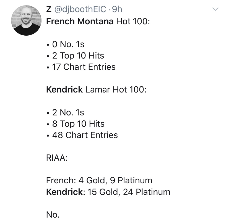Click the display name Z

point(49,9)
